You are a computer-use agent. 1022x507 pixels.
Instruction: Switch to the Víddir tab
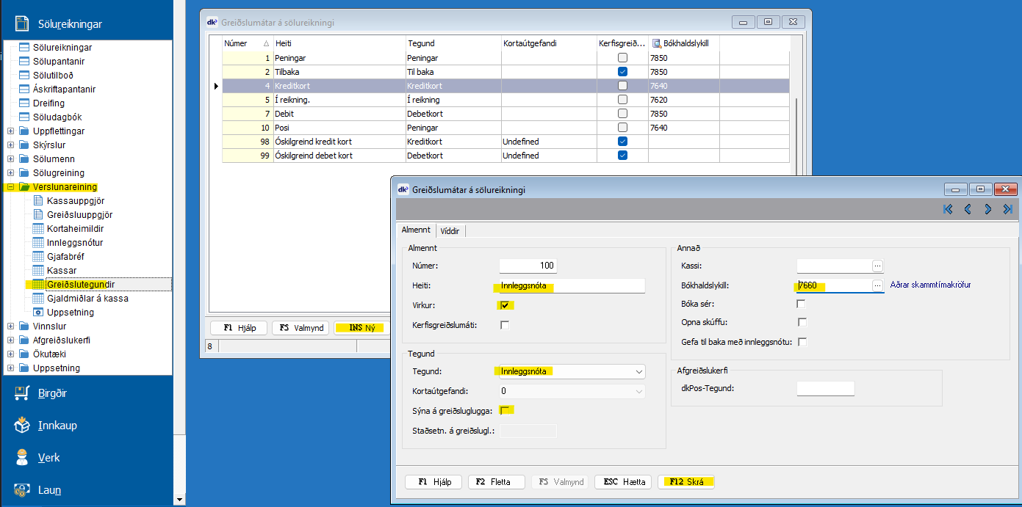[x=450, y=230]
